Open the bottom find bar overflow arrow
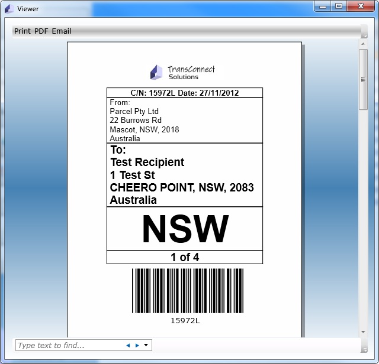 coord(364,350)
